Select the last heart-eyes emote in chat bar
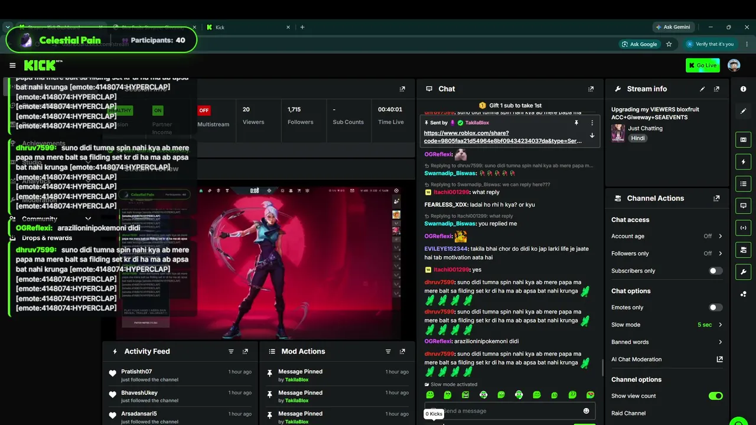Screen dimensions: 756x425 click(590, 395)
